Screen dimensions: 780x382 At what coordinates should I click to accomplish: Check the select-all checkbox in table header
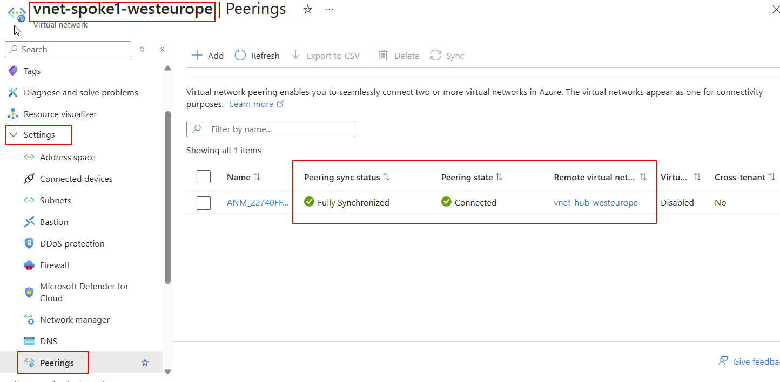[203, 177]
